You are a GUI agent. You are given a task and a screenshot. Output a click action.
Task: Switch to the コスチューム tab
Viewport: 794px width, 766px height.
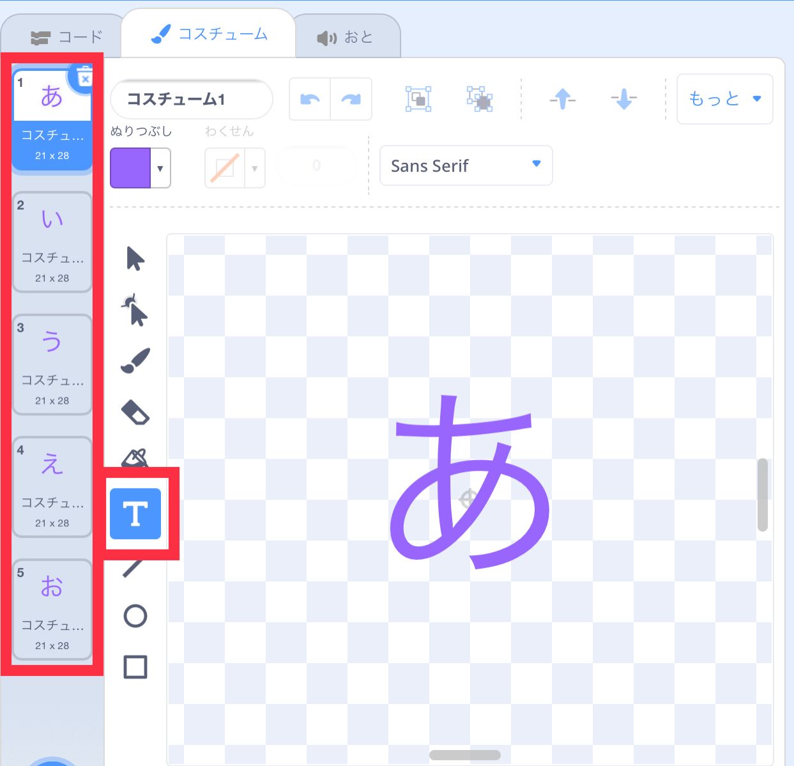(x=209, y=34)
